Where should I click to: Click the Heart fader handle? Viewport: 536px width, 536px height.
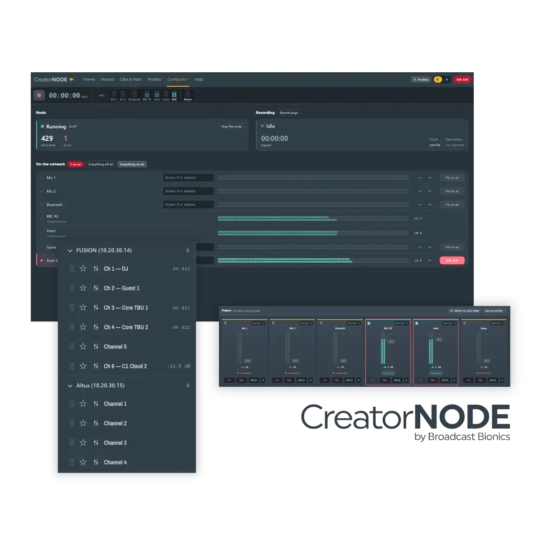pyautogui.click(x=439, y=340)
